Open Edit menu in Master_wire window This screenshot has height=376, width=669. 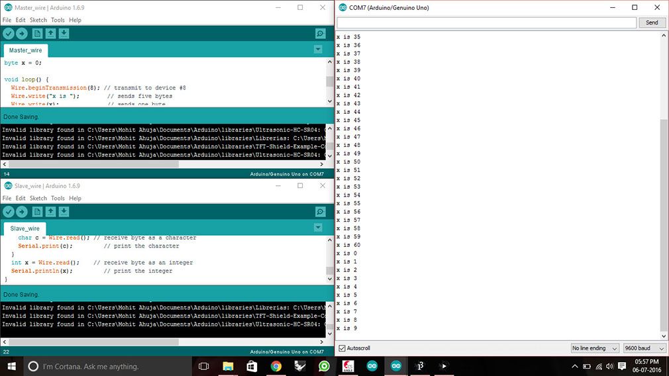pos(21,20)
